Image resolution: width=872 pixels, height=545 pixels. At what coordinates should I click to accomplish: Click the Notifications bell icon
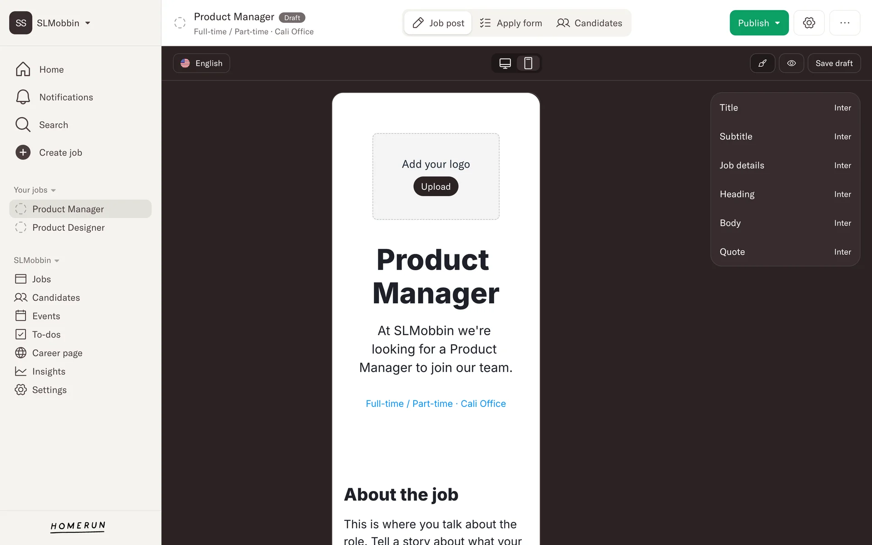click(x=23, y=97)
